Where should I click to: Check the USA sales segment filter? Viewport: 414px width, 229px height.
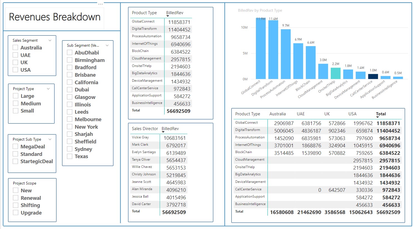pyautogui.click(x=16, y=70)
